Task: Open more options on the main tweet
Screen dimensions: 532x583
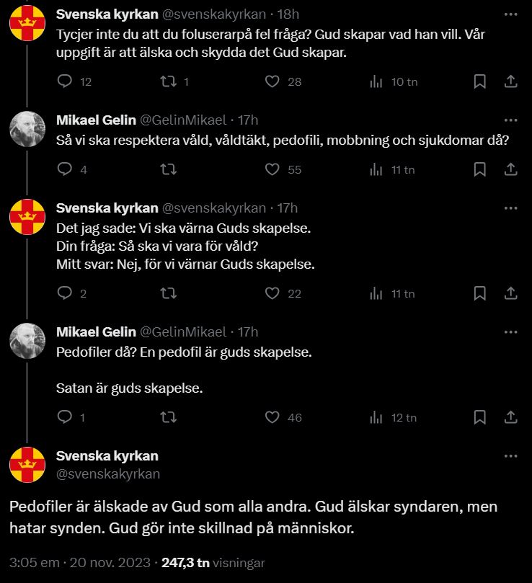Action: click(x=510, y=456)
